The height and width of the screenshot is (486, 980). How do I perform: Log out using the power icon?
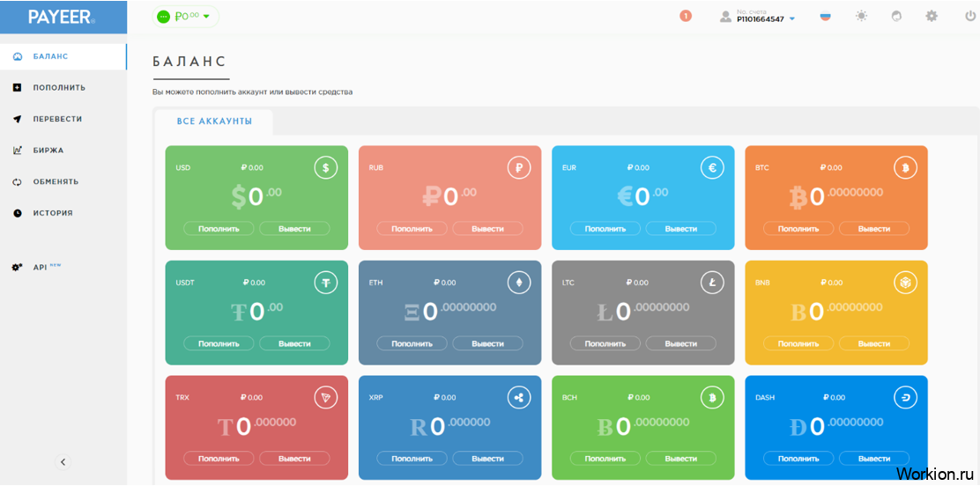[x=970, y=16]
